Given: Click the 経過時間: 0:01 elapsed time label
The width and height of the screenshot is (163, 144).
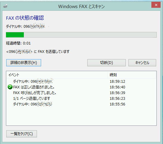Looking at the screenshot, I should [18, 43].
